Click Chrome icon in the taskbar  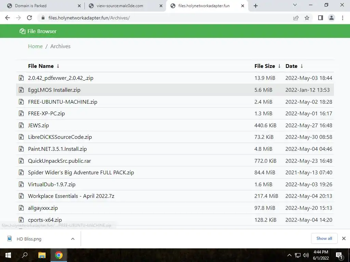pos(59,255)
